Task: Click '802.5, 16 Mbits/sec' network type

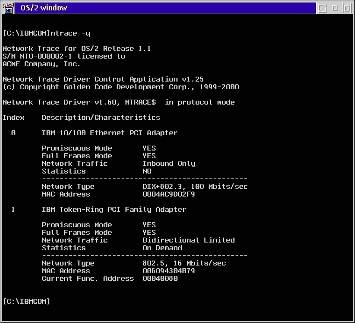Action: (184, 263)
